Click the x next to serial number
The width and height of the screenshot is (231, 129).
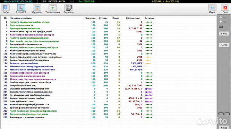click(x=72, y=2)
